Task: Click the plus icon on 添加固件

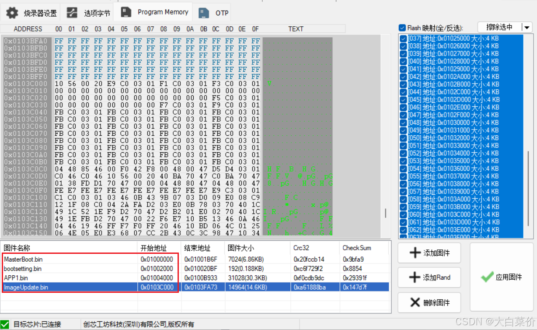Action: click(415, 253)
